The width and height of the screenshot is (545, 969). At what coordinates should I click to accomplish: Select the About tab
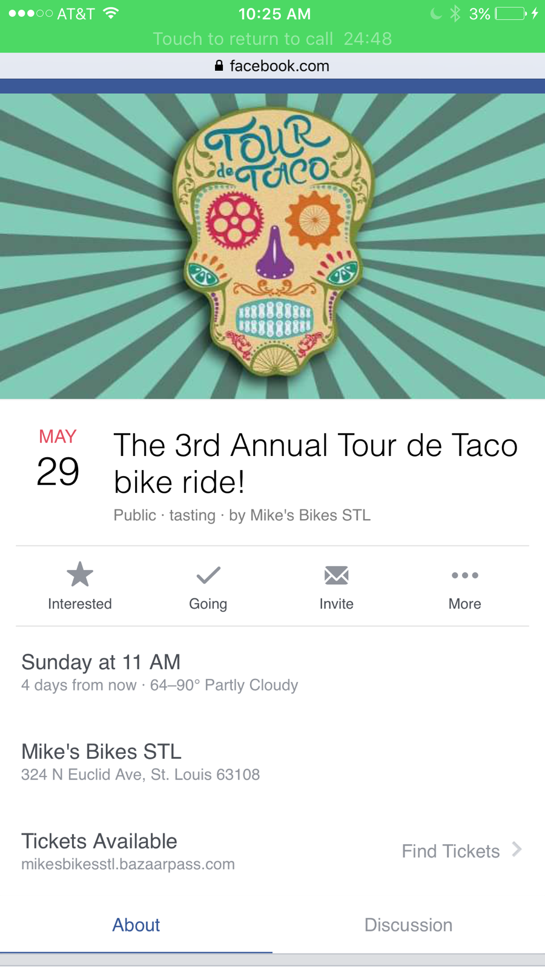point(136,925)
